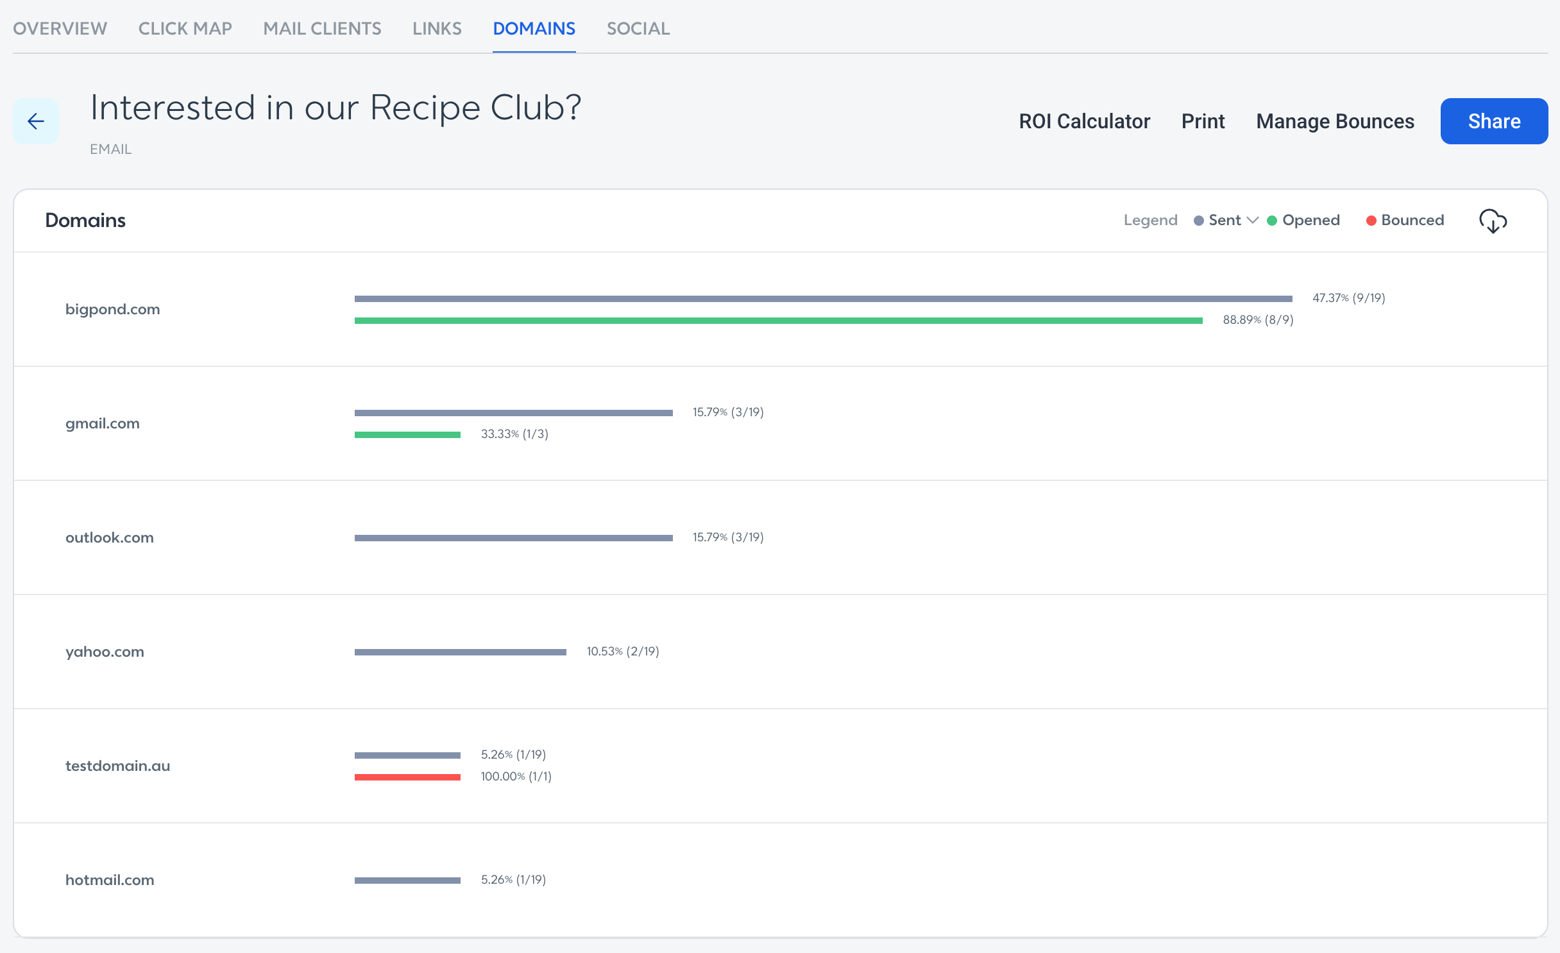Open the Mail Clients tab

(x=322, y=28)
